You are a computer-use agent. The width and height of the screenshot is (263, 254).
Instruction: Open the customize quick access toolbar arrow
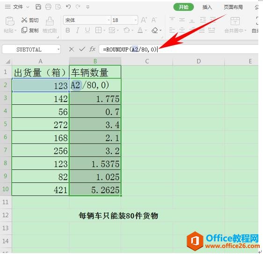[88, 7]
